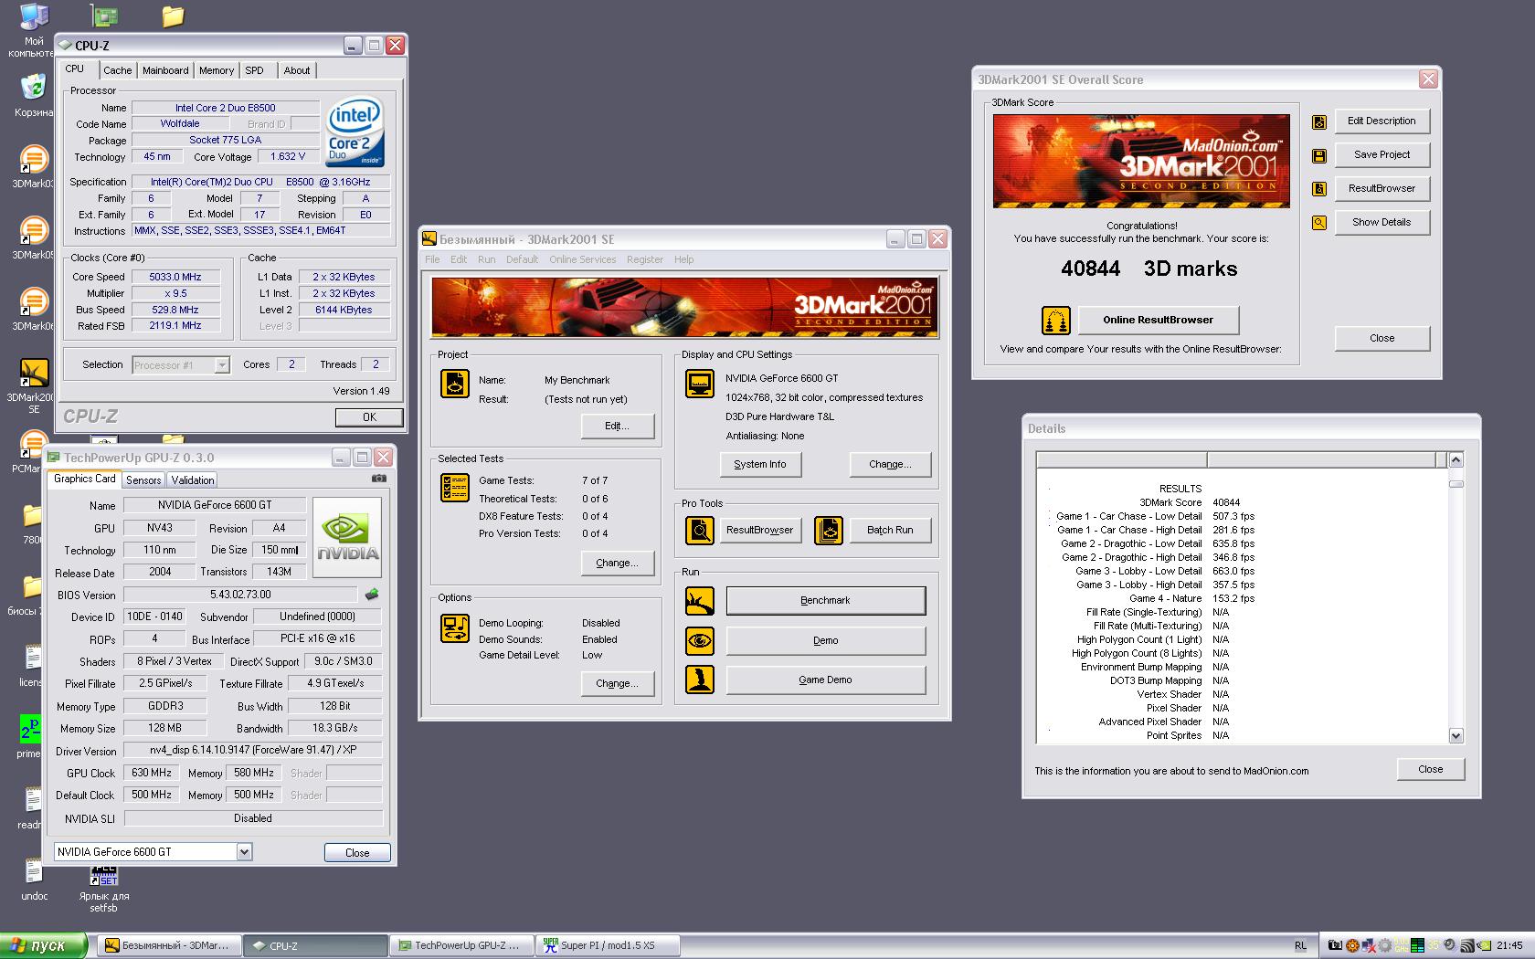Click the Project icon in 3DMark2001
The width and height of the screenshot is (1535, 959).
454,384
